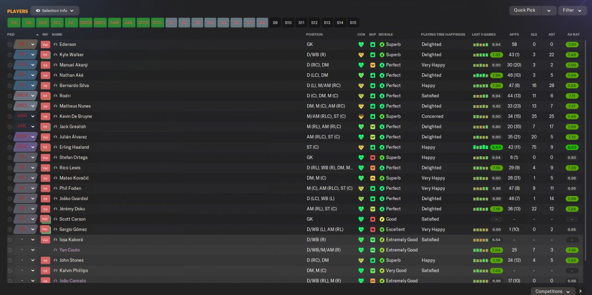Toggle the picked circle on Erling Haaland's row
Screen dimensions: 592x295
tap(10, 147)
